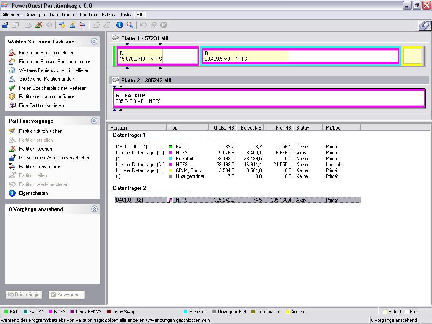Image resolution: width=432 pixels, height=324 pixels.
Task: Click the PowerQuest logo at toolbar right
Action: [x=425, y=25]
